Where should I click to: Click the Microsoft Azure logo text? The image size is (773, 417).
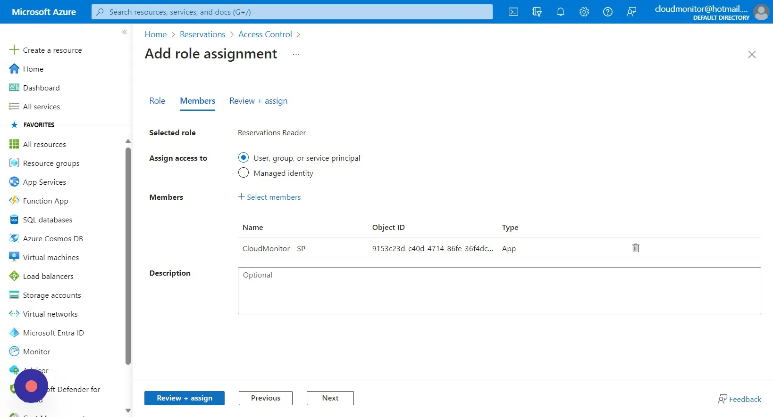[x=44, y=12]
